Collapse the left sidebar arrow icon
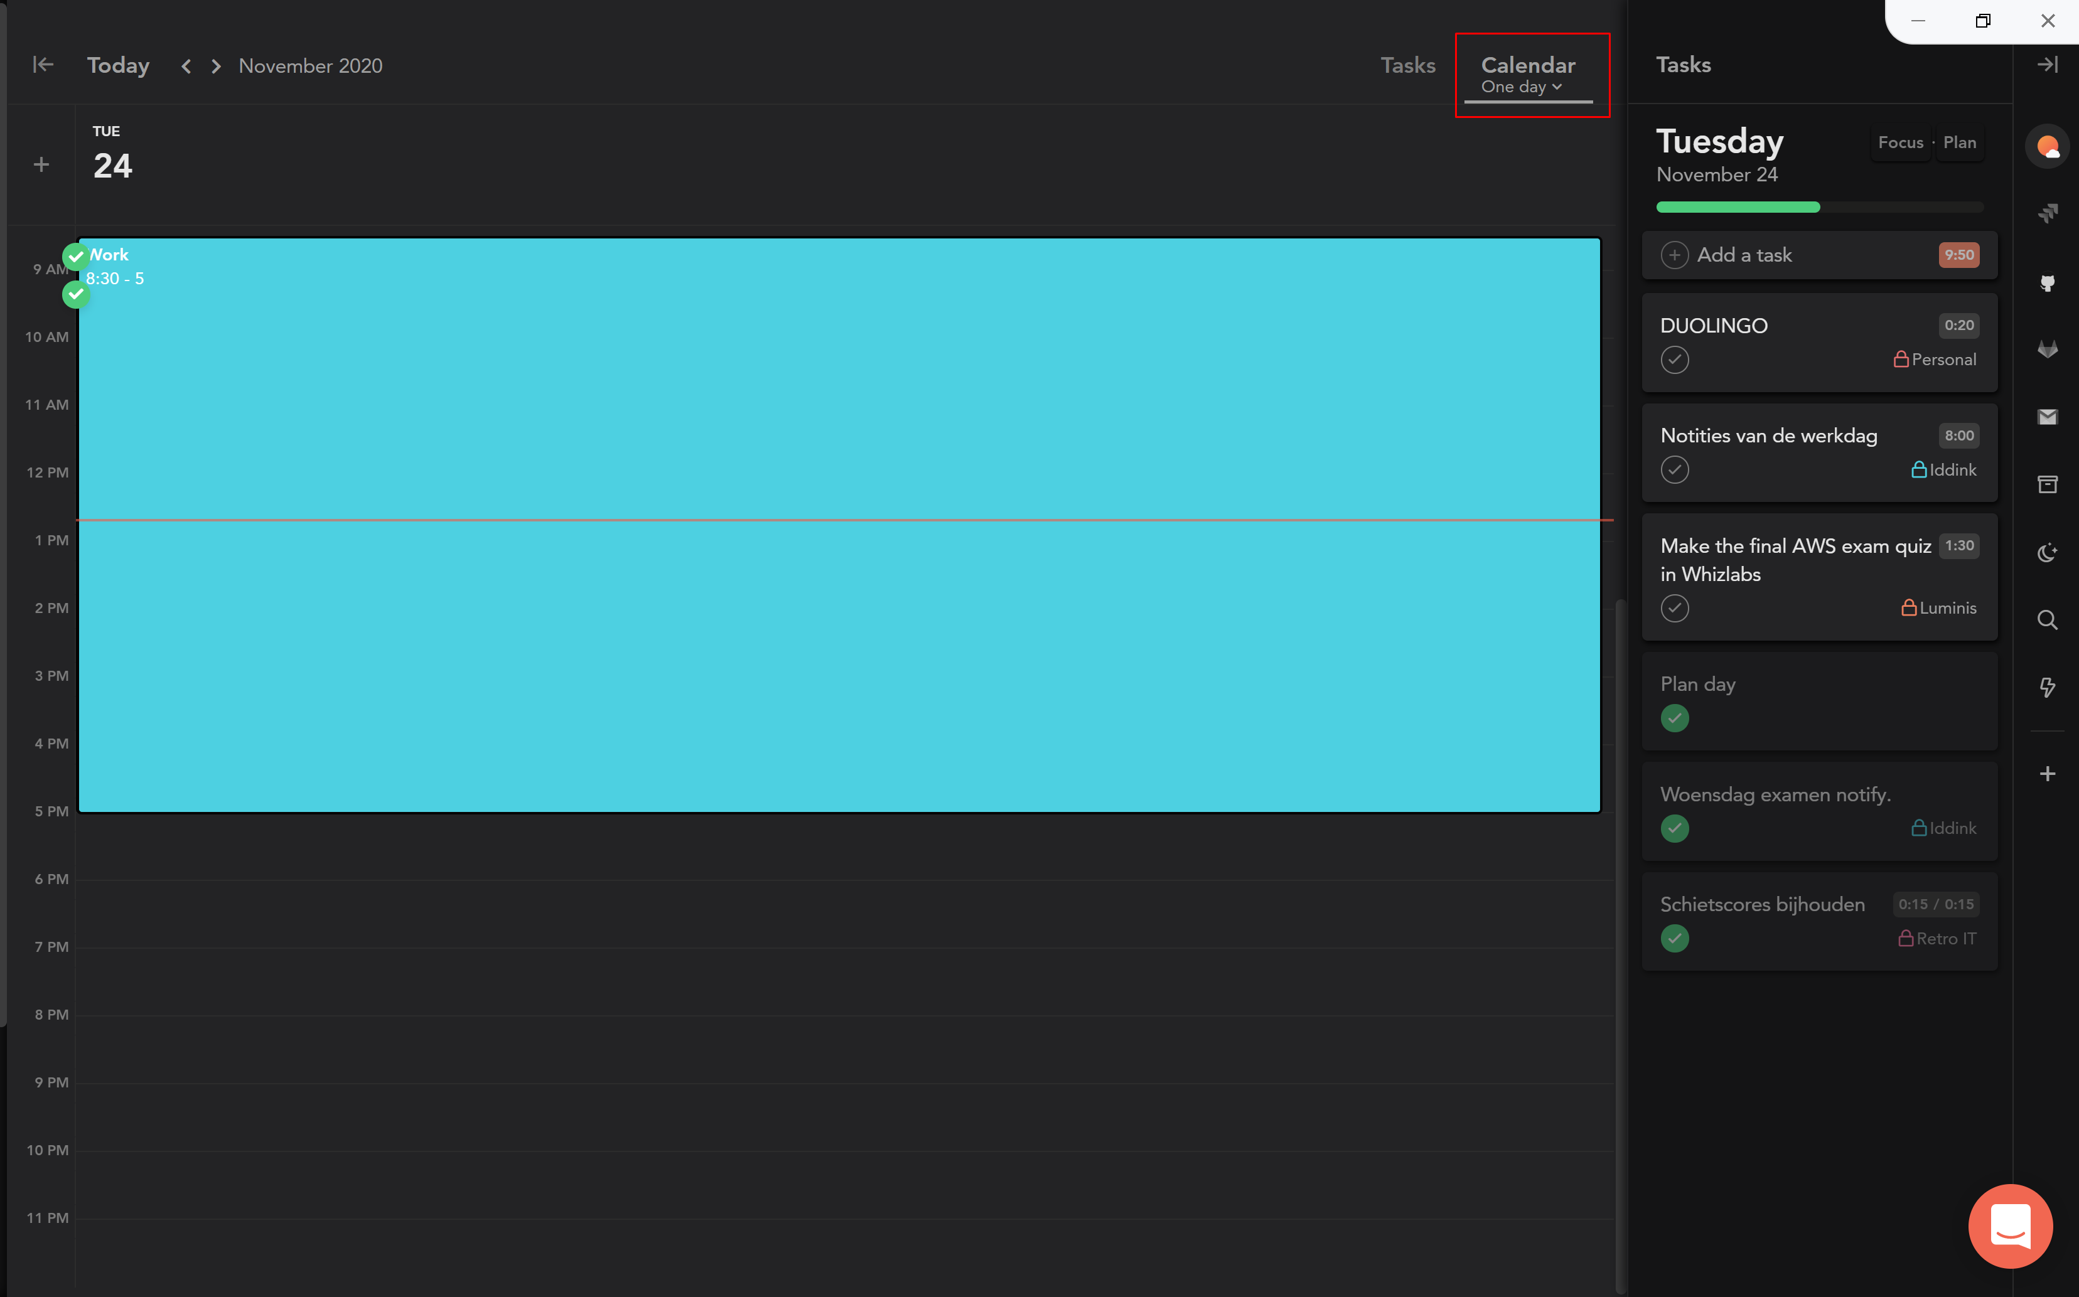 pyautogui.click(x=43, y=65)
